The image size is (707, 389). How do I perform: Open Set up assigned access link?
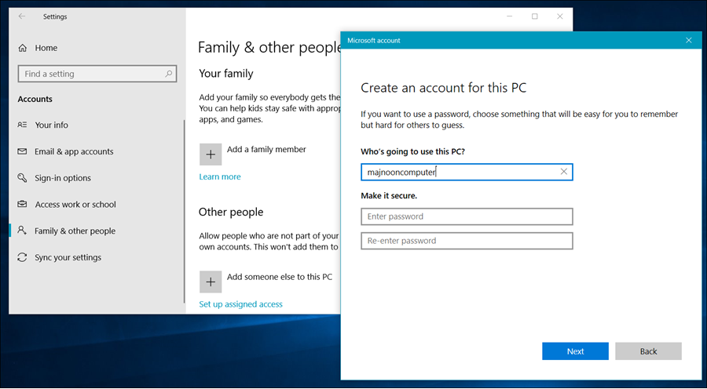pos(241,304)
